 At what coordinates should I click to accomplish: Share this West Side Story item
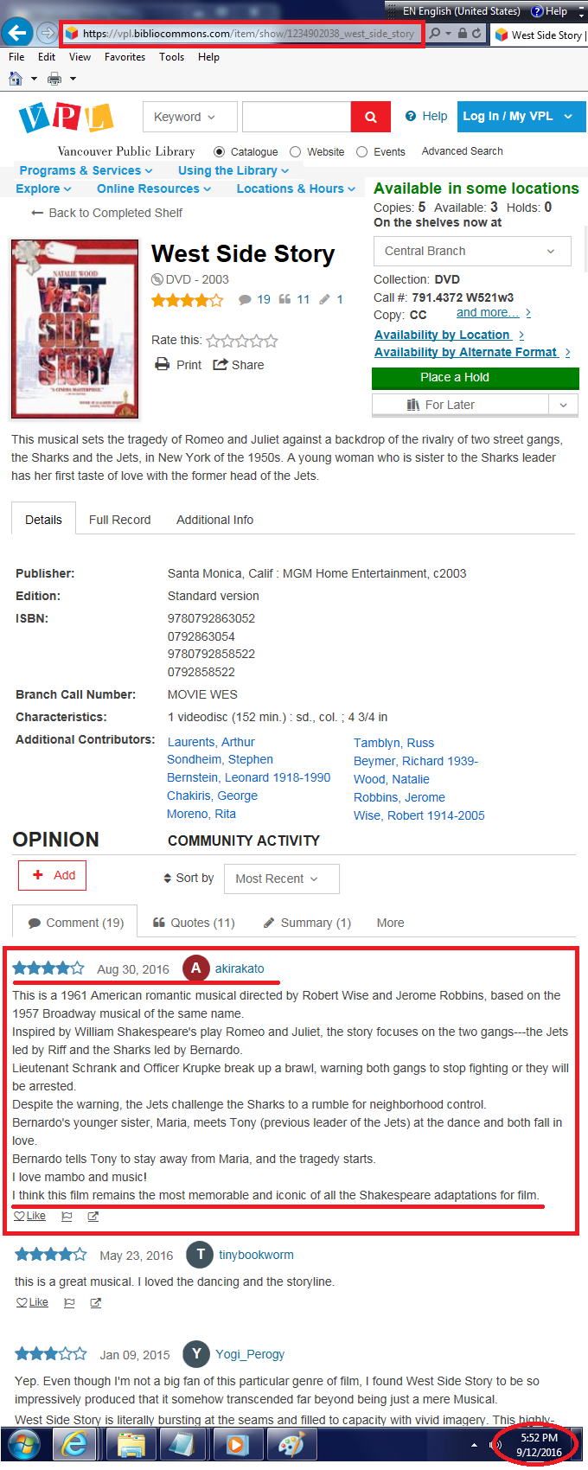click(x=239, y=365)
